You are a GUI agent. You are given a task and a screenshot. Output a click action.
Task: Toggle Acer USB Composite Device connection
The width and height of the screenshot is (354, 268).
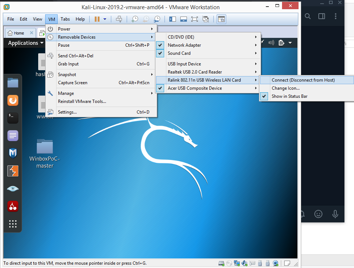(x=160, y=88)
